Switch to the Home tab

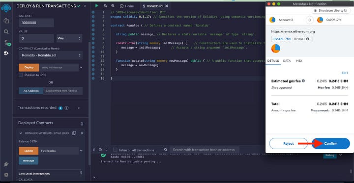[x=126, y=6]
